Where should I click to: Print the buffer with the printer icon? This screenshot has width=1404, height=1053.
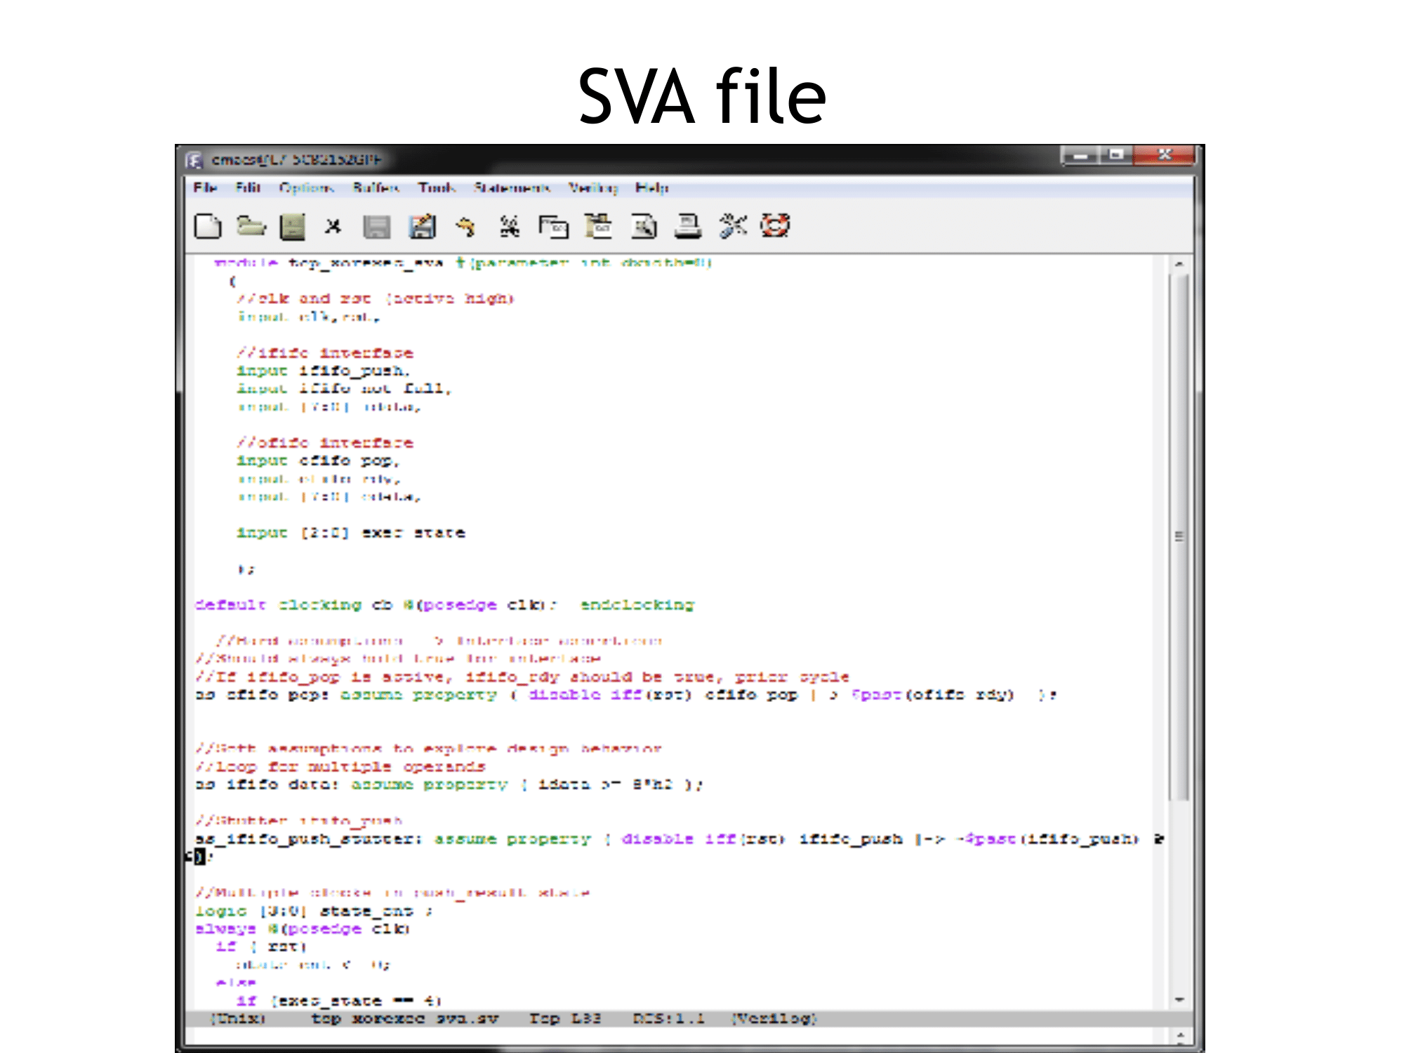coord(688,226)
